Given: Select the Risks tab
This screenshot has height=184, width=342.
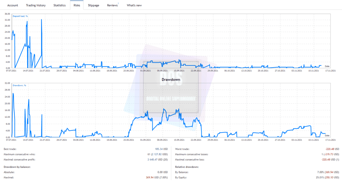Looking at the screenshot, I should click(77, 5).
